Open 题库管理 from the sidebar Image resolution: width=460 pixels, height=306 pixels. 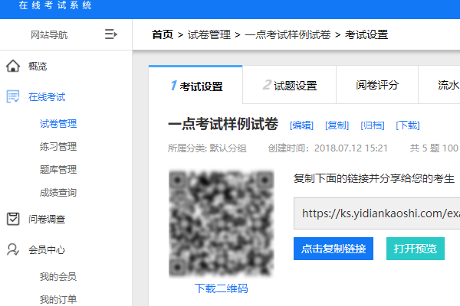(x=58, y=170)
